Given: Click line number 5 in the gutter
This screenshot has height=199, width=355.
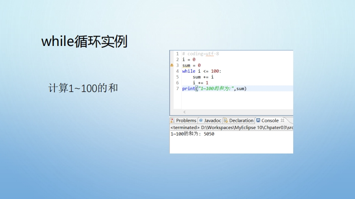Looking at the screenshot, I should 177,77.
